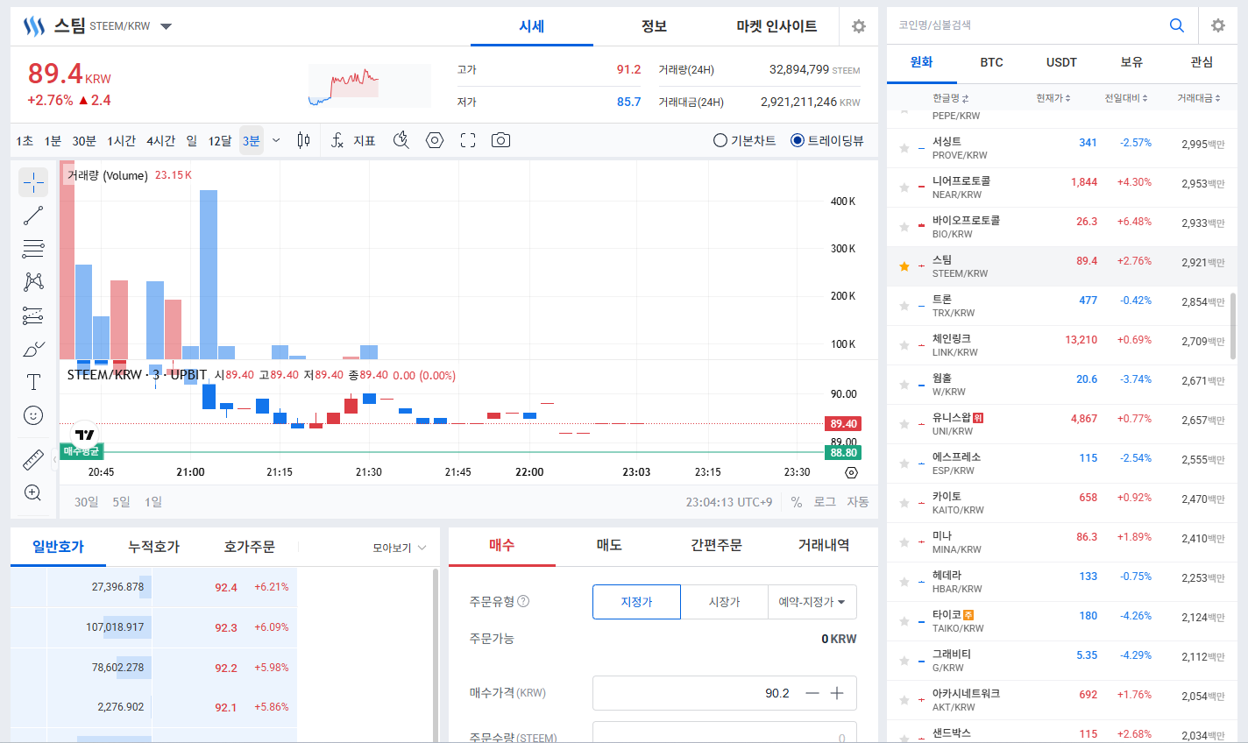1248x743 pixels.
Task: Sort coin list by 거래대금
Action: pos(1199,98)
